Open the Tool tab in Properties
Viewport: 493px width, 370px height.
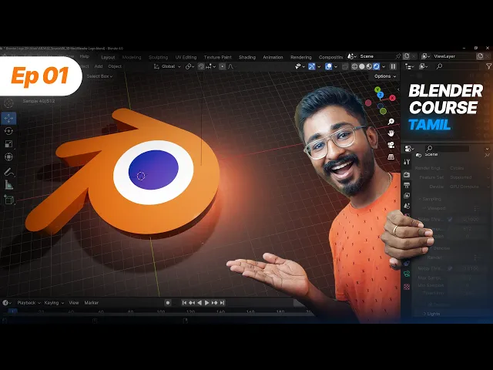[407, 162]
